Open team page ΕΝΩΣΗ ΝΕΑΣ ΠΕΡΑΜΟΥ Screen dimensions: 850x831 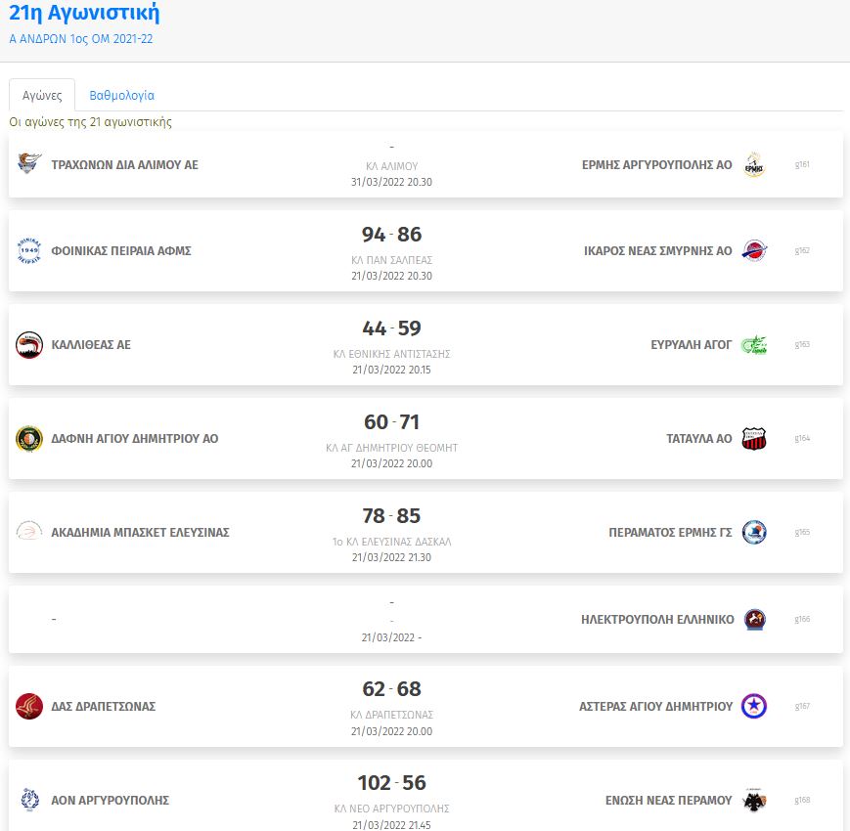coord(668,800)
